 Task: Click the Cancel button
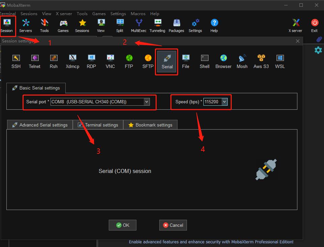tap(173, 225)
